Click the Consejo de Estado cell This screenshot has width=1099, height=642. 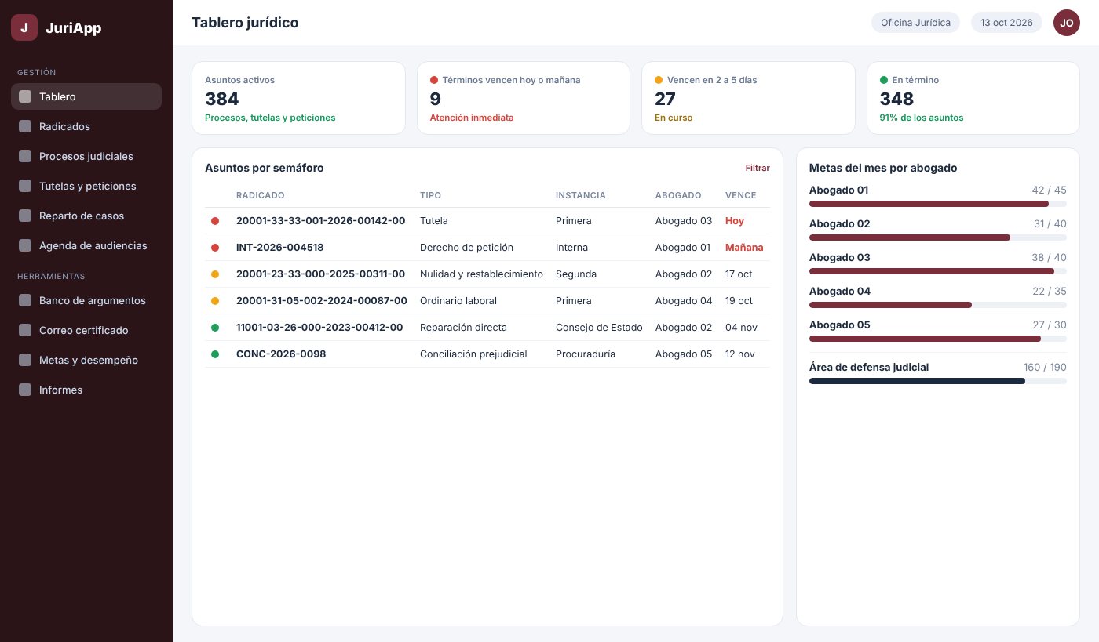[599, 328]
